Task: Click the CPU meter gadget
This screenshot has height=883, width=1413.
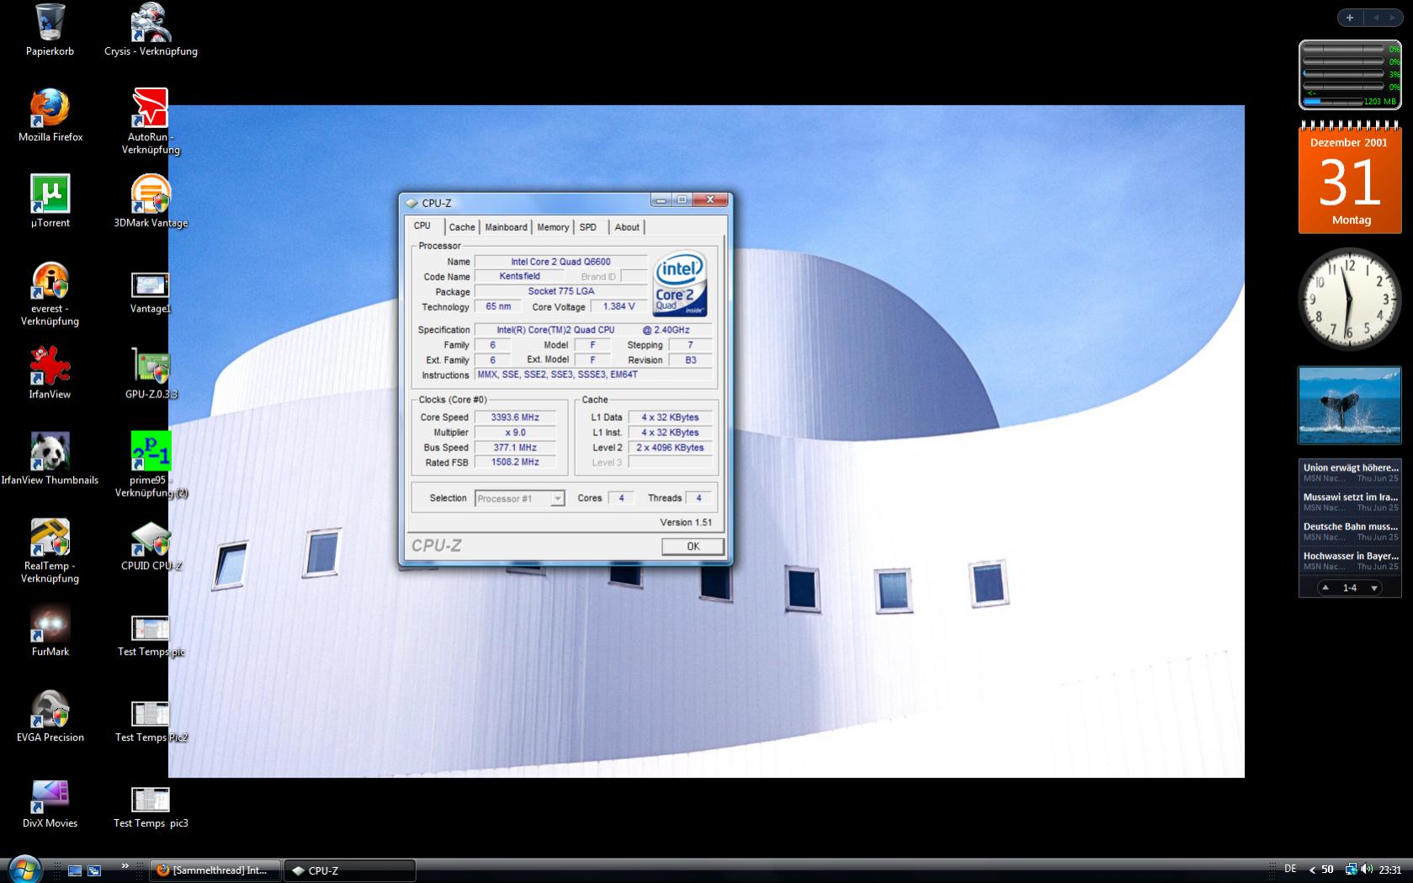Action: tap(1350, 75)
